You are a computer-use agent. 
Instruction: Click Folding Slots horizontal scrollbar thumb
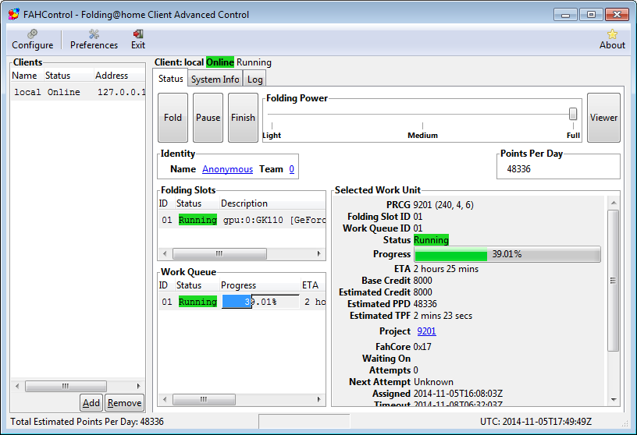(219, 253)
